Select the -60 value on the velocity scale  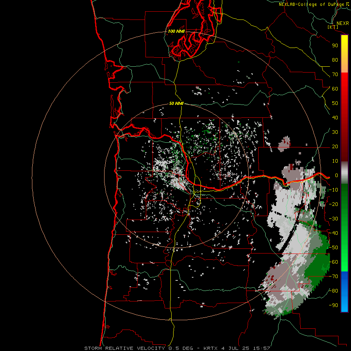point(333,262)
